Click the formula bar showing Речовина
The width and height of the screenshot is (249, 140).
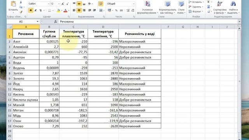click(x=148, y=22)
